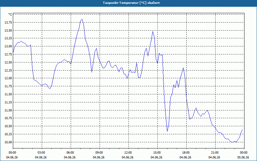Select the 12,25 axis label
The image size is (257, 161).
8,70
